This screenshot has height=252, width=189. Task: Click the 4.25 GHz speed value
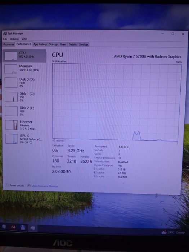[x=76, y=151]
